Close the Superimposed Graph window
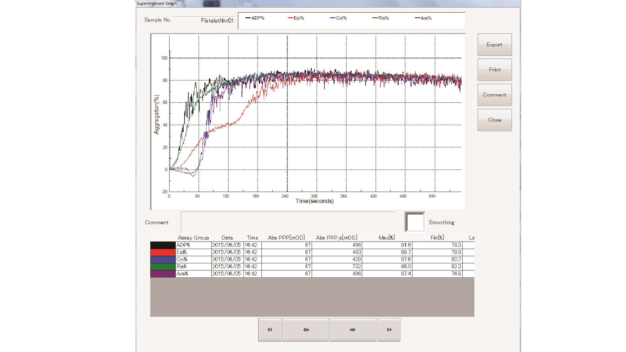 [495, 120]
